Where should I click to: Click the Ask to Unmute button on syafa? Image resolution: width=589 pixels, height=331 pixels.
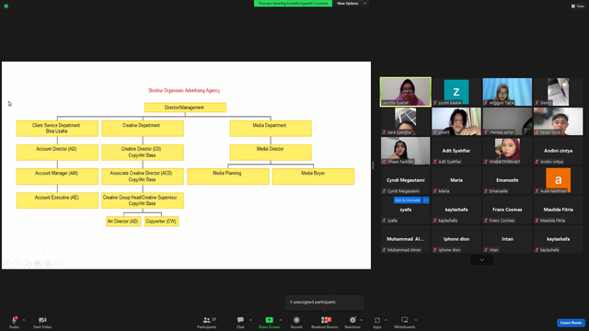tap(407, 200)
